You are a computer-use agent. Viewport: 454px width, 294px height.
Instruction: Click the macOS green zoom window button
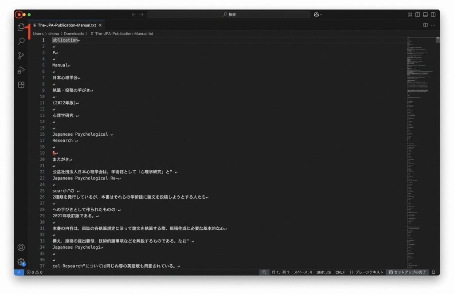coord(29,15)
